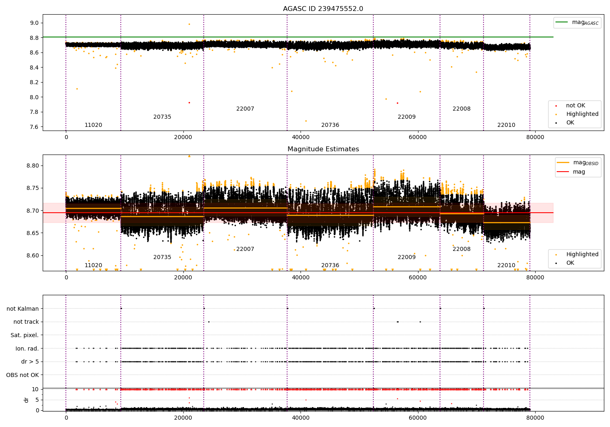The width and height of the screenshot is (610, 427).
Task: Click OBSID label '20735' in the top panel
Action: tap(162, 117)
